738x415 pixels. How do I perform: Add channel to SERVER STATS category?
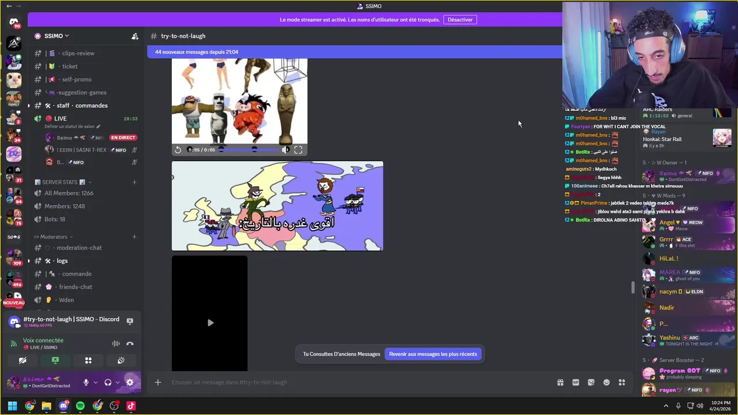pos(134,182)
